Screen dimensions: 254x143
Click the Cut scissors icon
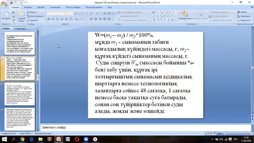tap(13, 12)
